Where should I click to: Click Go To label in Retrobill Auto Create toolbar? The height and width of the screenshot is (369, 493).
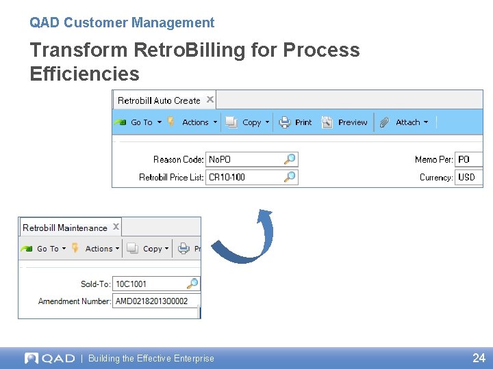pyautogui.click(x=142, y=122)
